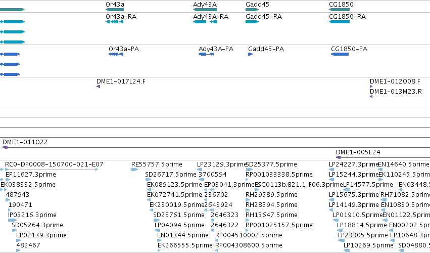
Task: Select the CG1850 gene arrow
Action: pyautogui.click(x=339, y=10)
